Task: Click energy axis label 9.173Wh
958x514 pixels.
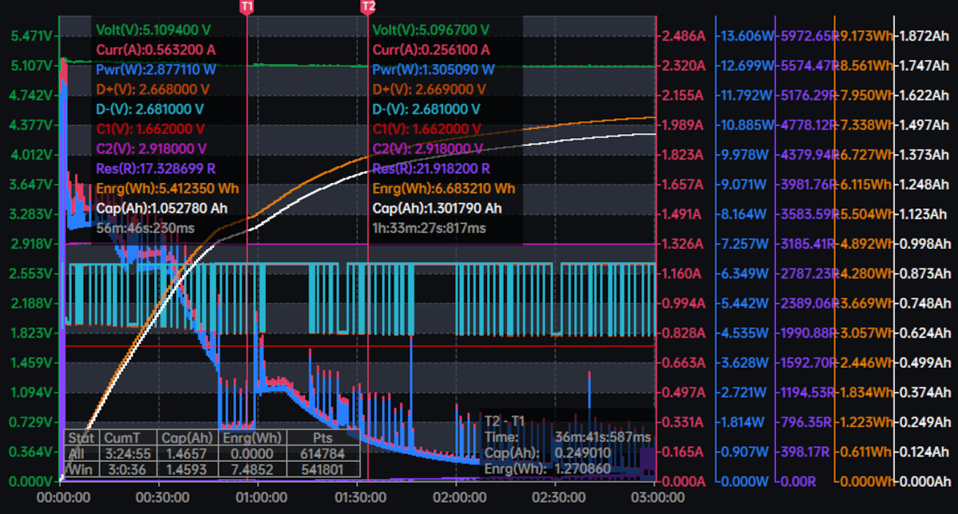Action: [x=865, y=36]
